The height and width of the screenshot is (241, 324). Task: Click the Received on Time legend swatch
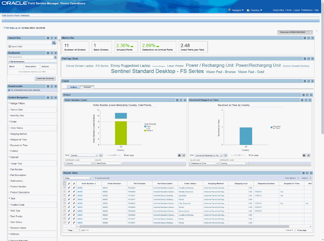click(271, 127)
